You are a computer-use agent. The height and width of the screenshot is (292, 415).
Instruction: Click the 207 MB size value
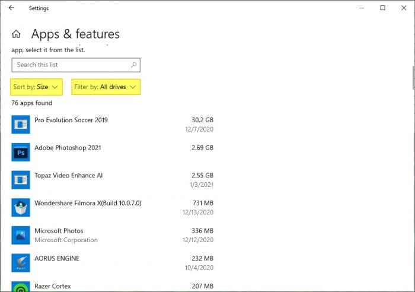pos(203,286)
